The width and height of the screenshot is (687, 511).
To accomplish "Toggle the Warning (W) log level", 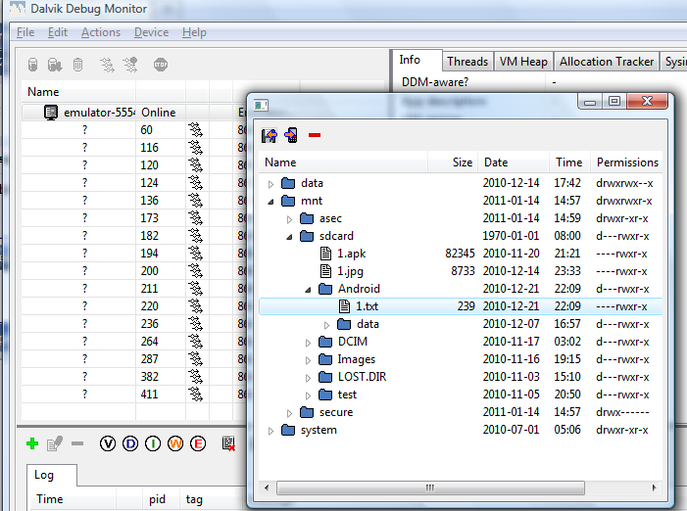I will pyautogui.click(x=175, y=444).
